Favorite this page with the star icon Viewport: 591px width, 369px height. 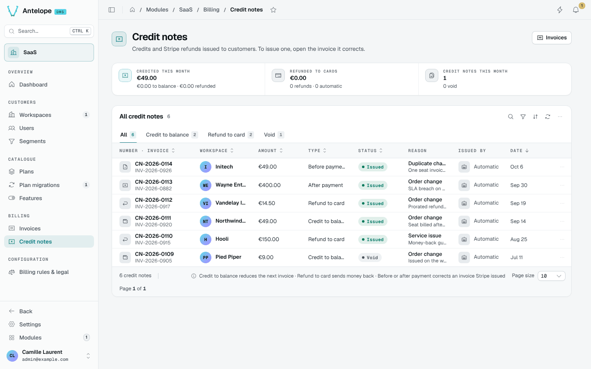coord(273,10)
